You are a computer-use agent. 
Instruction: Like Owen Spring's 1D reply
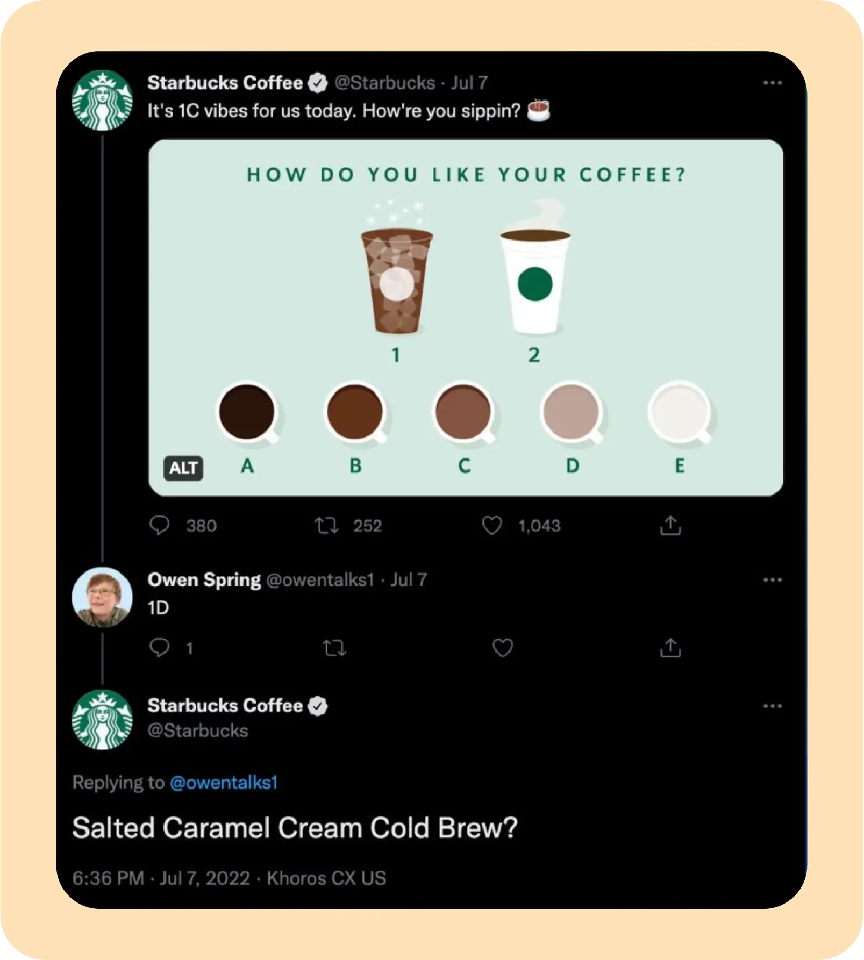pos(503,648)
